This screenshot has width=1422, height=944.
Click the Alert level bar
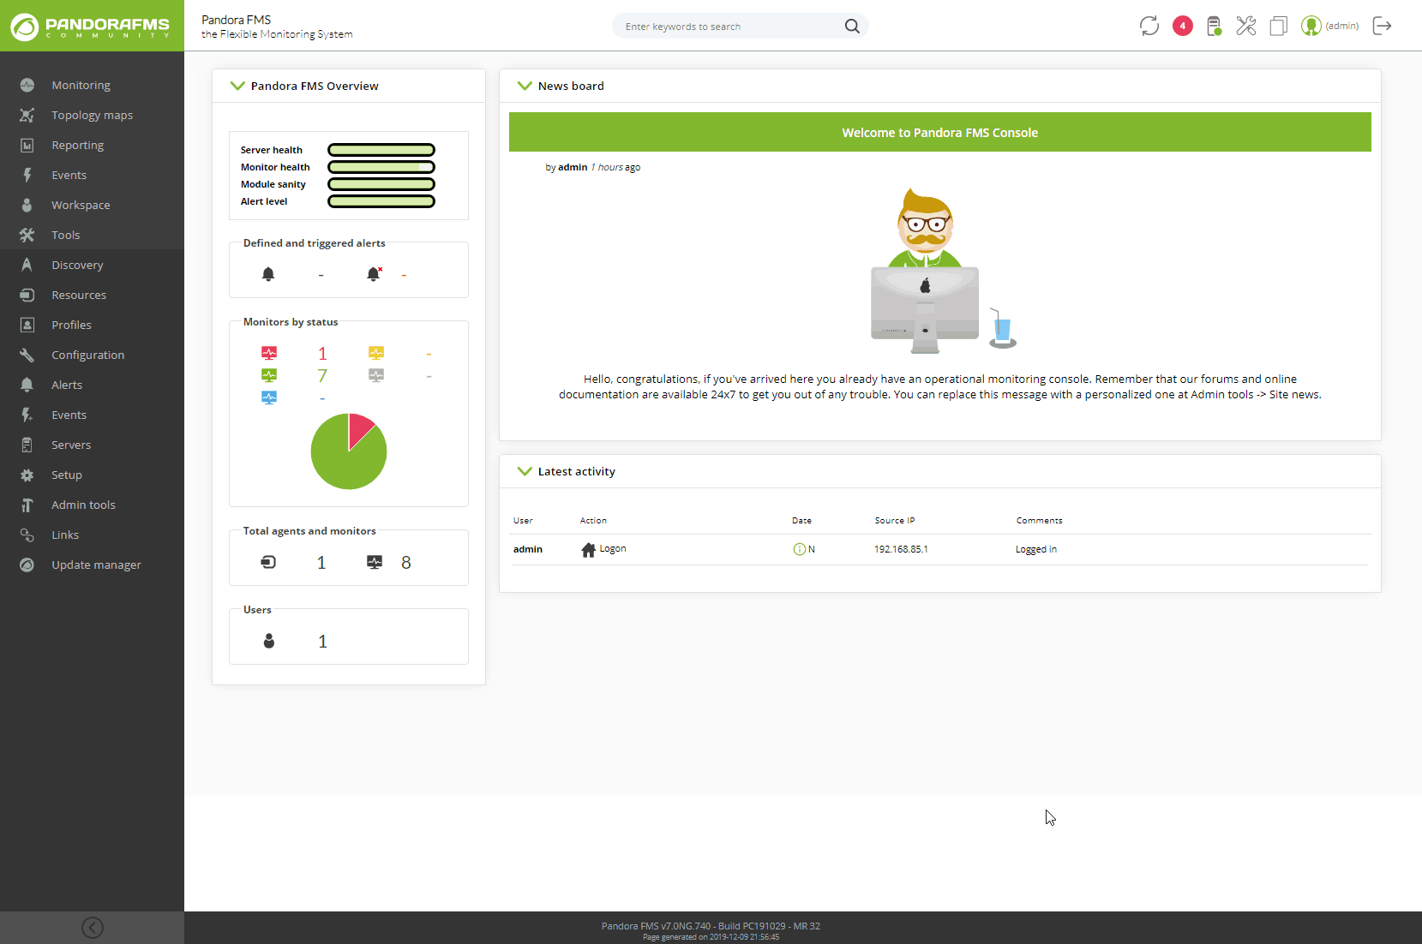381,201
